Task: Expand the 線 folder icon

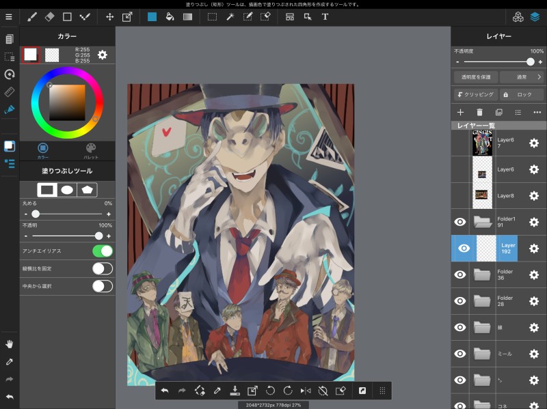Action: pos(483,327)
